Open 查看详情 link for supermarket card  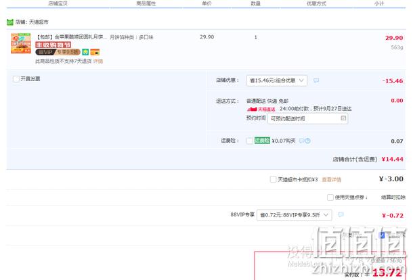[x=331, y=179]
